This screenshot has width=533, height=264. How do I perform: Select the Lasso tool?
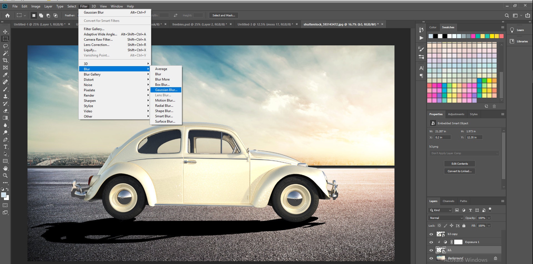click(5, 46)
